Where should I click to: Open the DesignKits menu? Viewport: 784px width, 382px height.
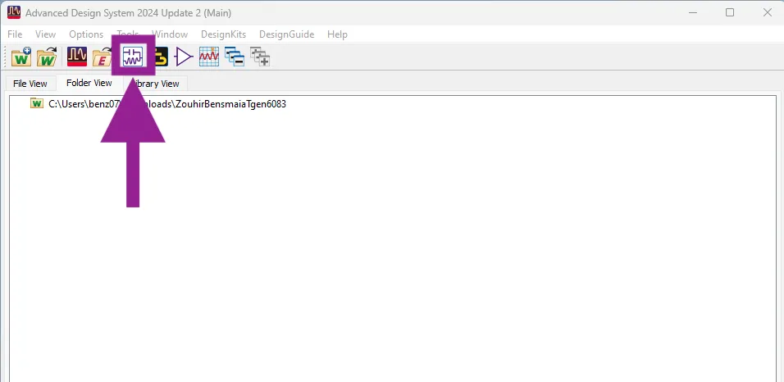click(x=224, y=34)
